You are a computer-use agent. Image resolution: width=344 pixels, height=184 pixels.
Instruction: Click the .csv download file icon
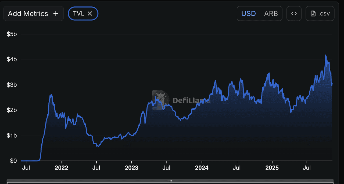[x=313, y=14]
